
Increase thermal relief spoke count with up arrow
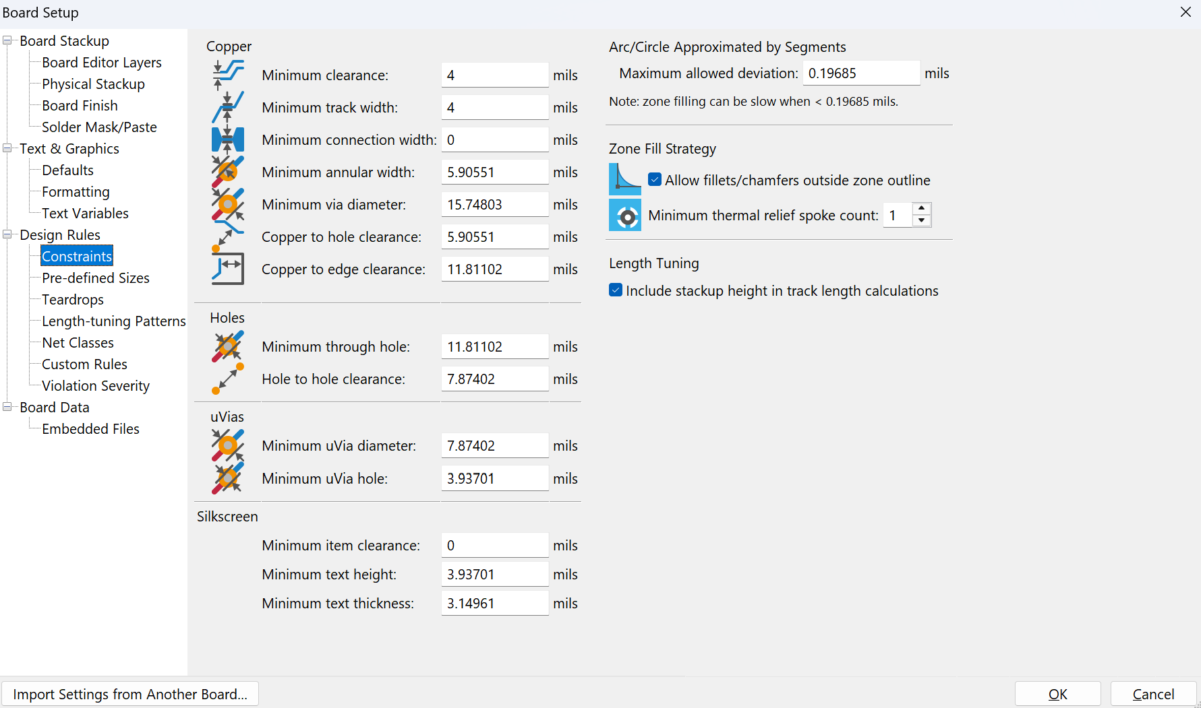[x=921, y=209]
